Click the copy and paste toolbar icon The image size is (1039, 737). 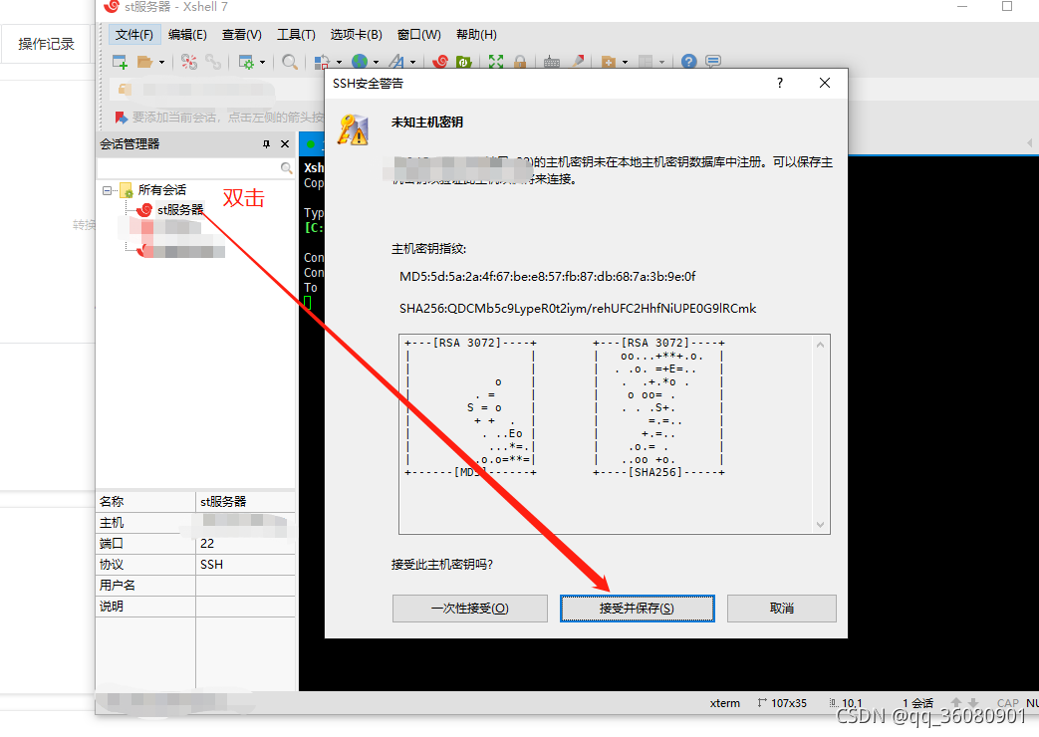(x=322, y=62)
